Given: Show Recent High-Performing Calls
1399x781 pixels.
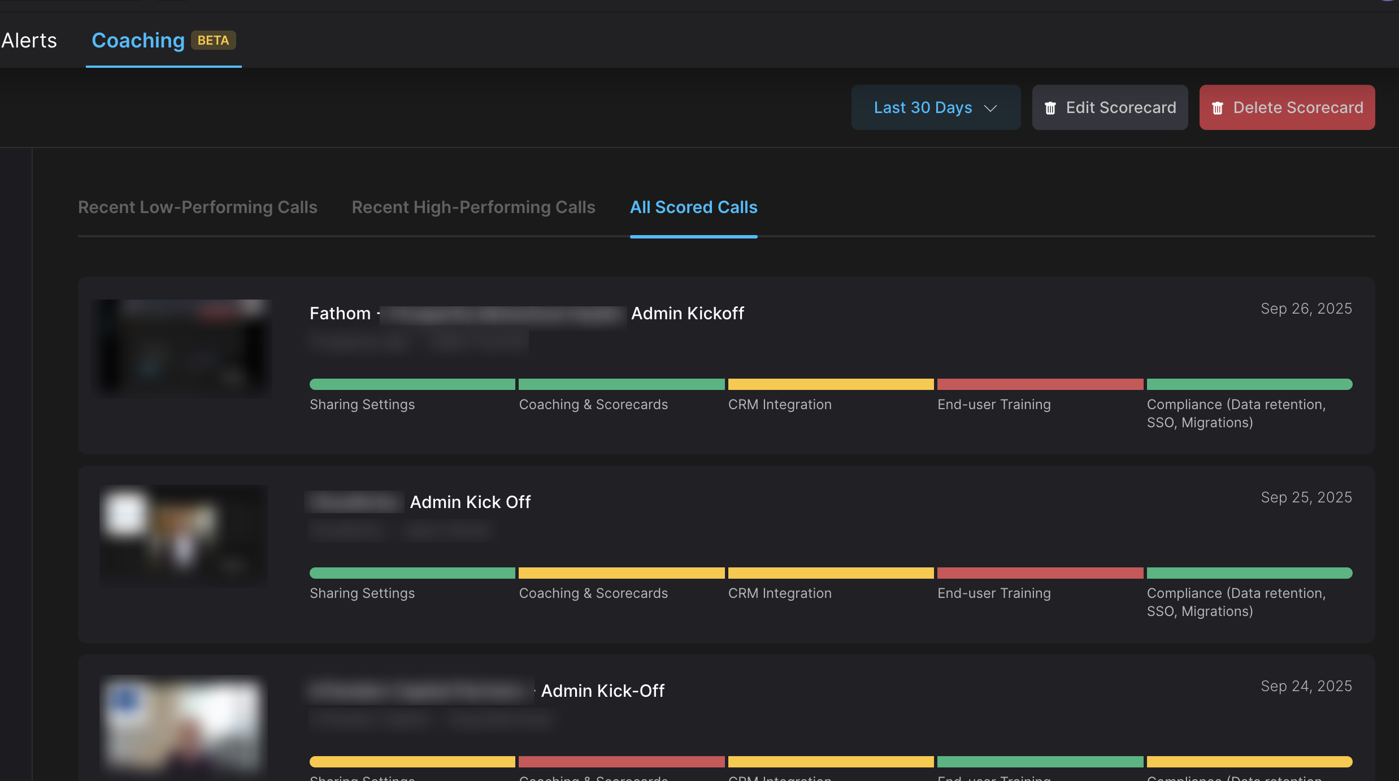Looking at the screenshot, I should [x=473, y=207].
